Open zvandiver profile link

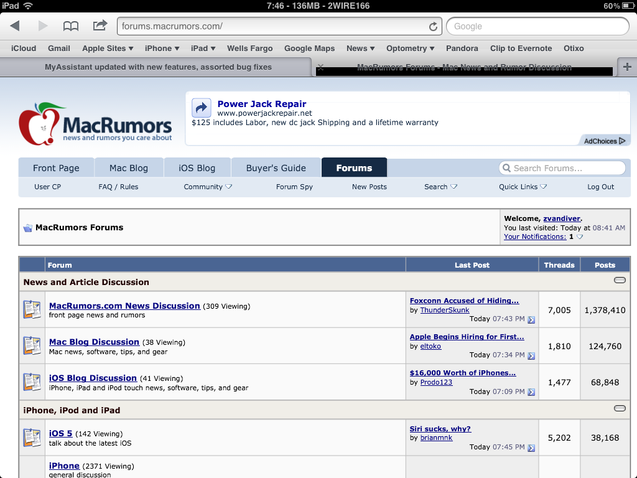[x=562, y=218]
